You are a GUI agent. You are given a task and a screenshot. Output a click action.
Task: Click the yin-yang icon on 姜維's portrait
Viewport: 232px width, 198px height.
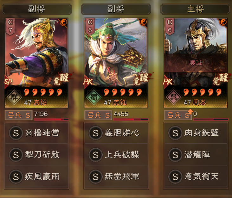[144, 22]
